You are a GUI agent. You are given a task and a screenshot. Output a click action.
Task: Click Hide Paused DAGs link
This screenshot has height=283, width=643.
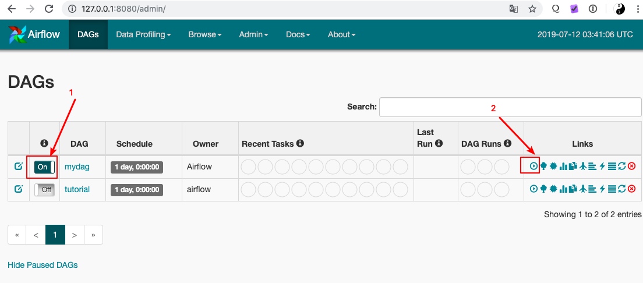click(43, 265)
